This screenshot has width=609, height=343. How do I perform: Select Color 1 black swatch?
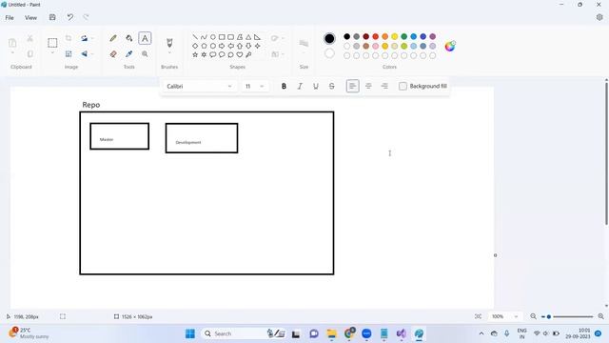[x=329, y=38]
